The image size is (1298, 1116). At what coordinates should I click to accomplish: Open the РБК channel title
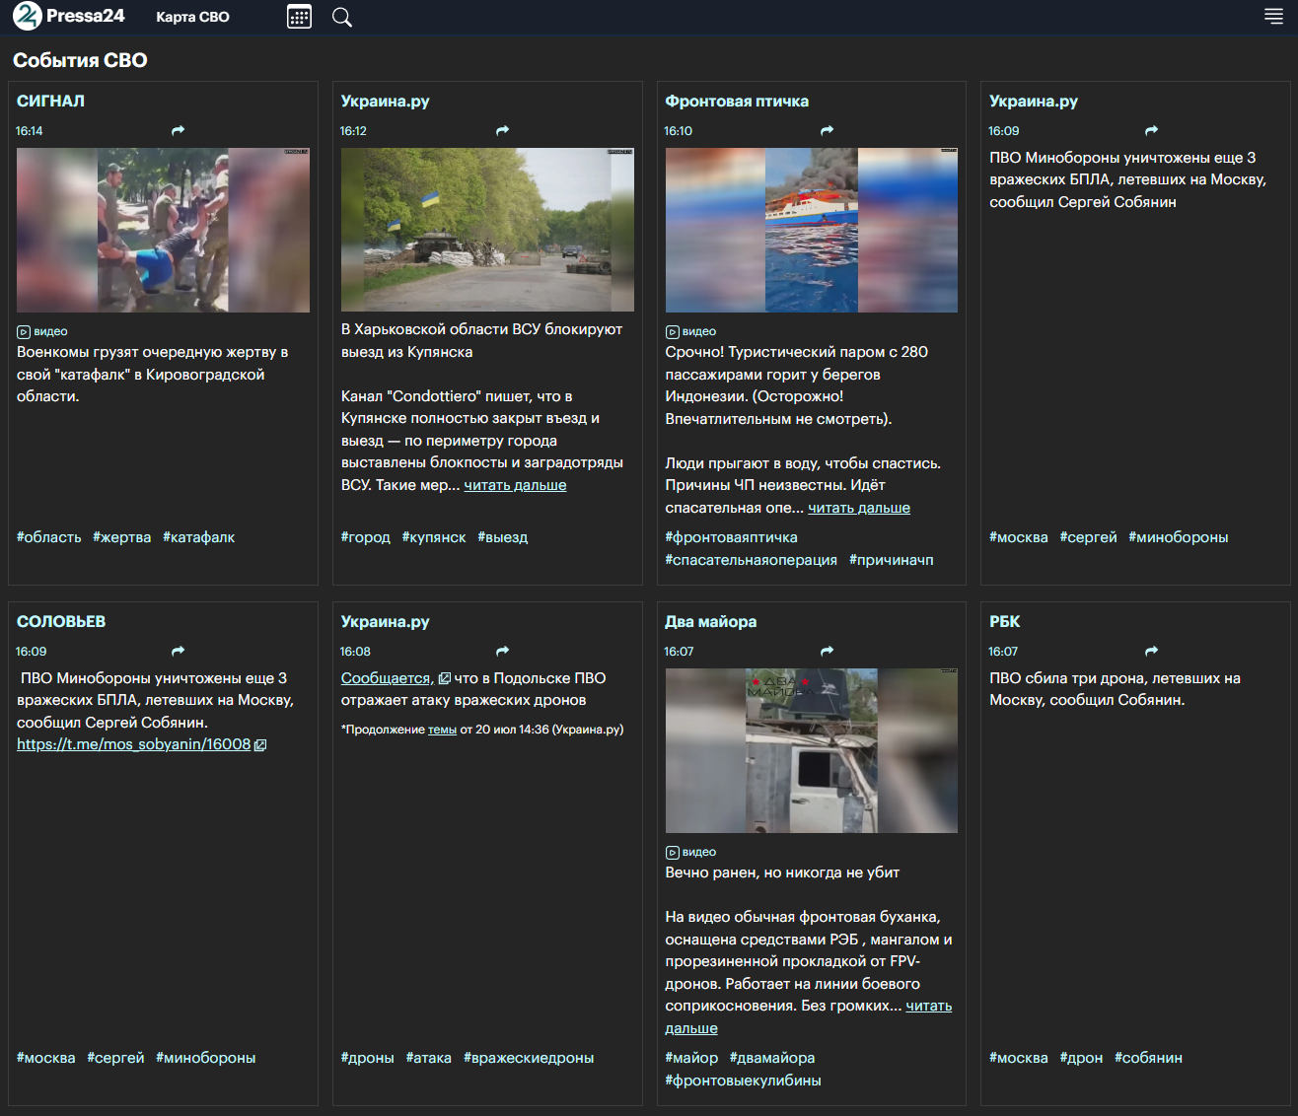pos(1005,621)
